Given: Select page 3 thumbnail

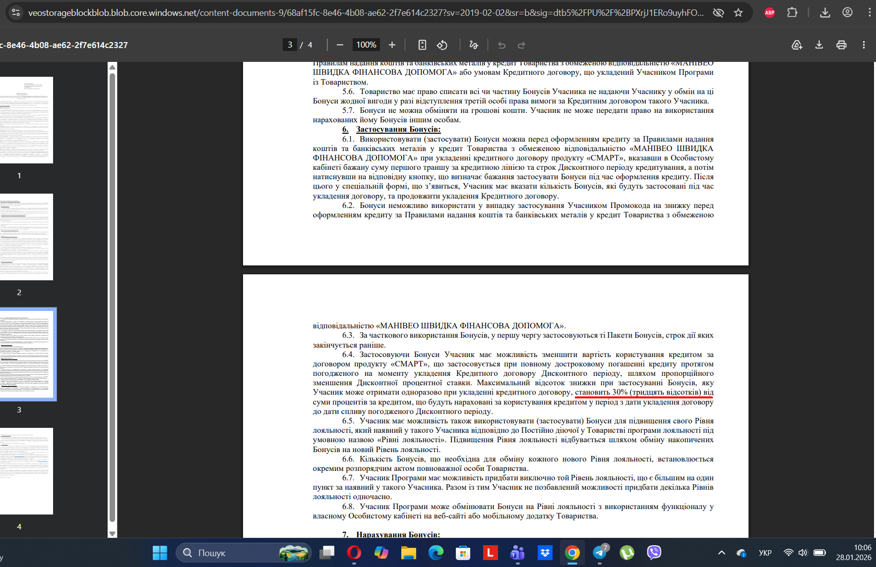Looking at the screenshot, I should pos(26,354).
